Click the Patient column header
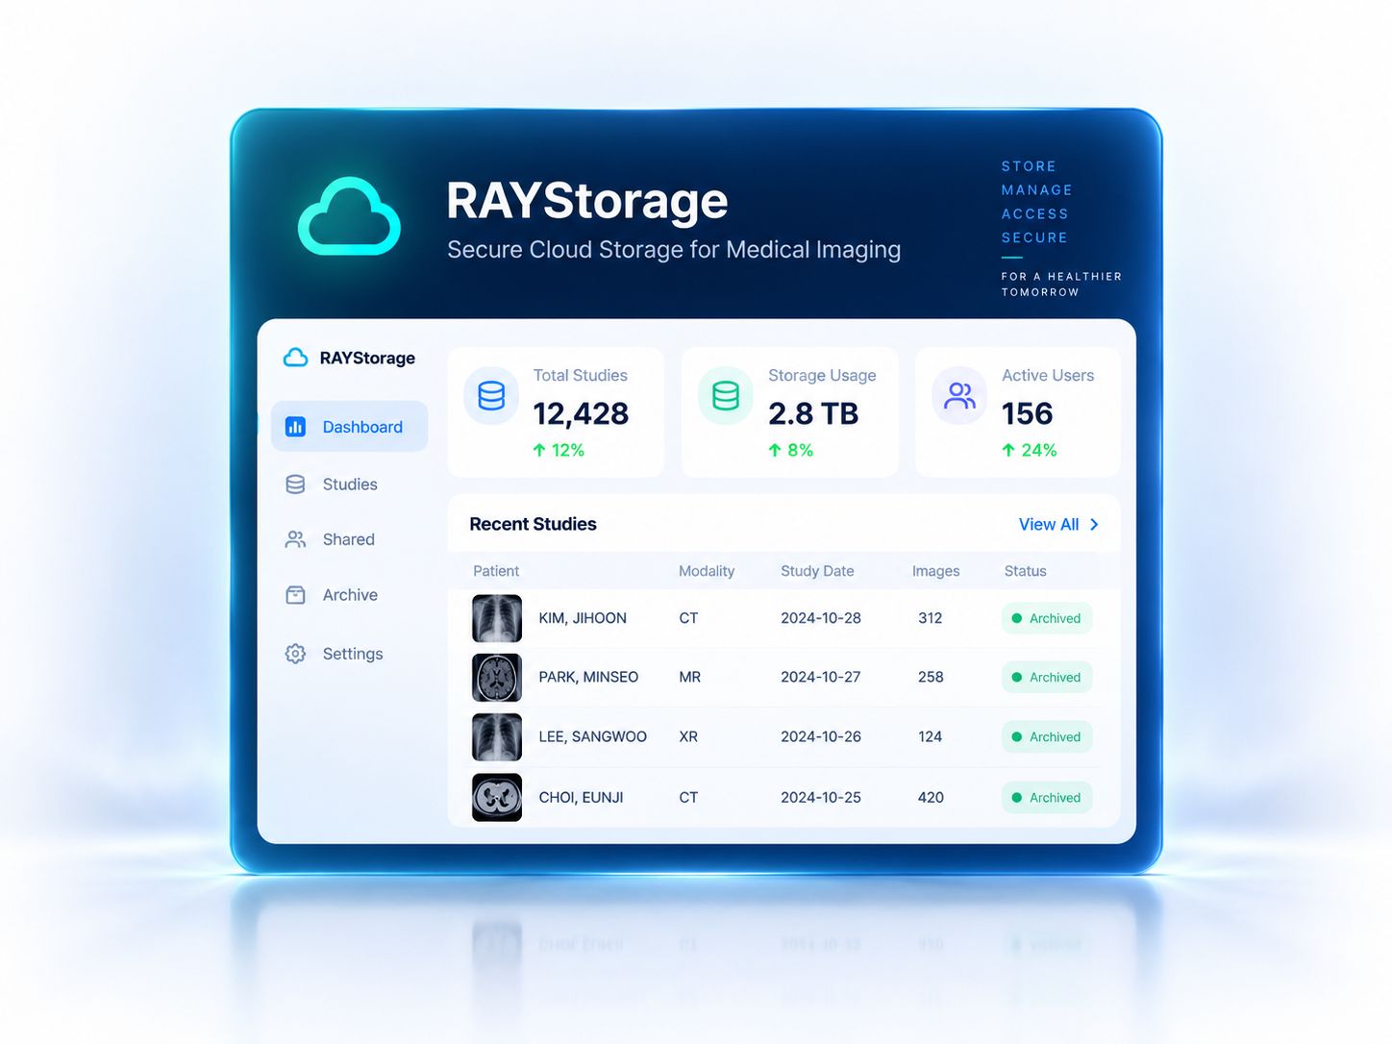This screenshot has height=1044, width=1392. (x=496, y=571)
